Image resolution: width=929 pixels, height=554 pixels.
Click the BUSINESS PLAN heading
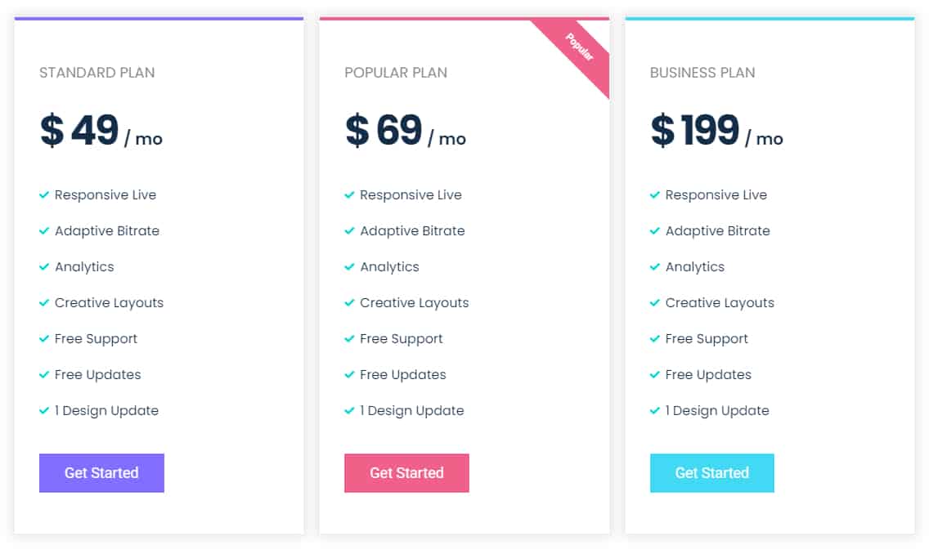pyautogui.click(x=702, y=73)
